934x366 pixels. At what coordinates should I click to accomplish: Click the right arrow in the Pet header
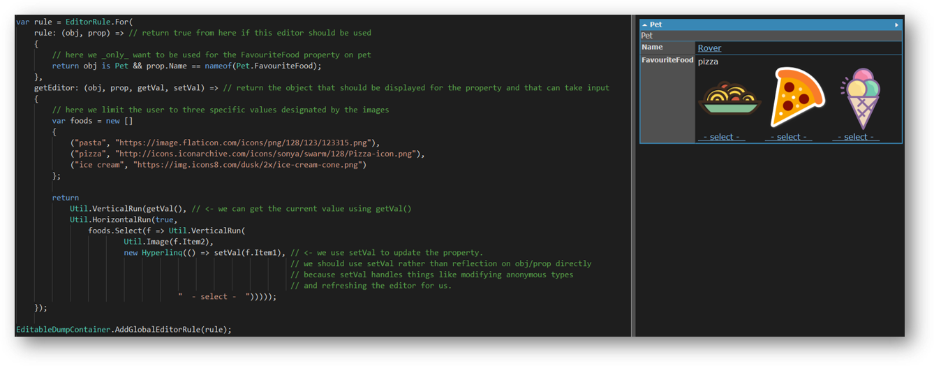[896, 24]
